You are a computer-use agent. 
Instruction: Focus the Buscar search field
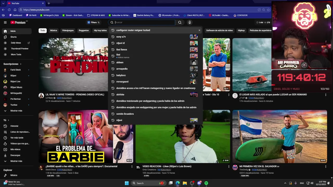point(144,22)
